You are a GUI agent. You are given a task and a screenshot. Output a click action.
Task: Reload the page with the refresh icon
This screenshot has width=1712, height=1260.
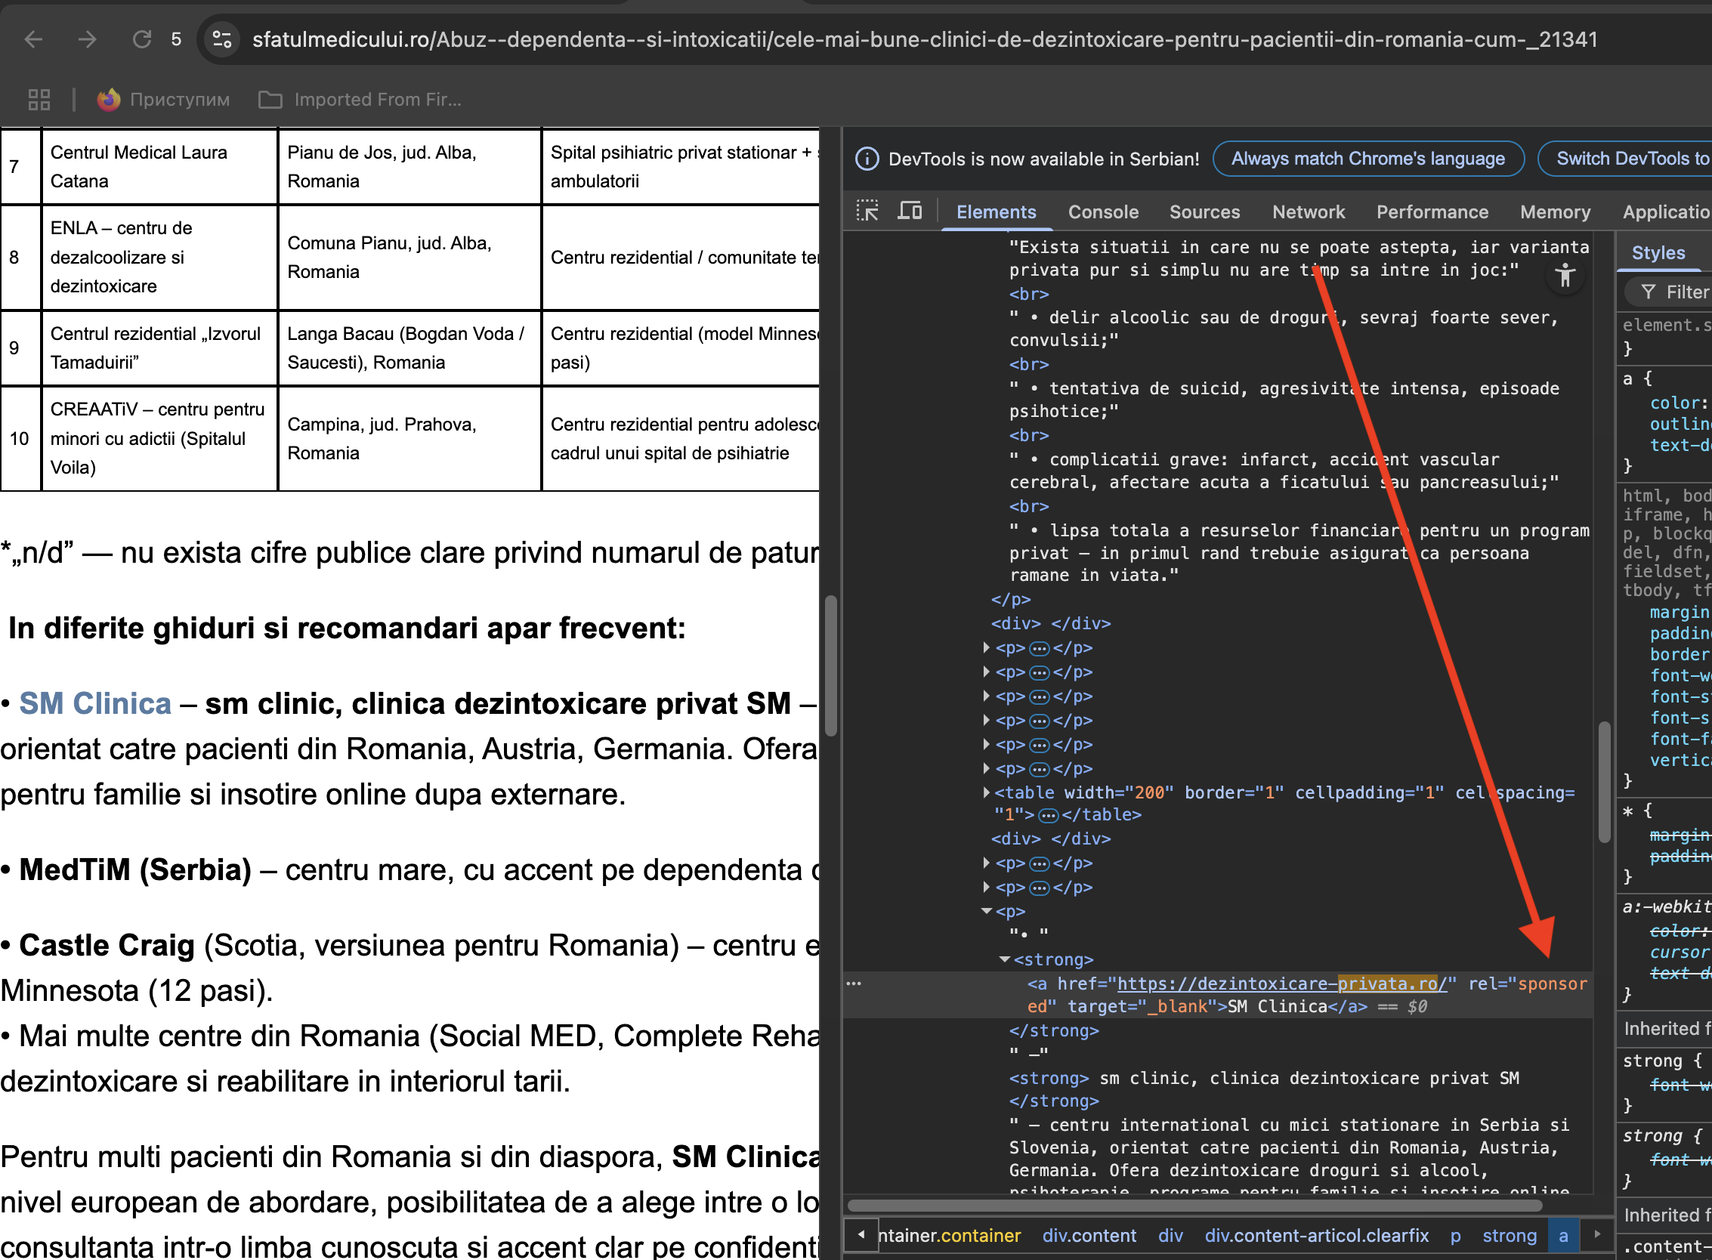click(142, 39)
